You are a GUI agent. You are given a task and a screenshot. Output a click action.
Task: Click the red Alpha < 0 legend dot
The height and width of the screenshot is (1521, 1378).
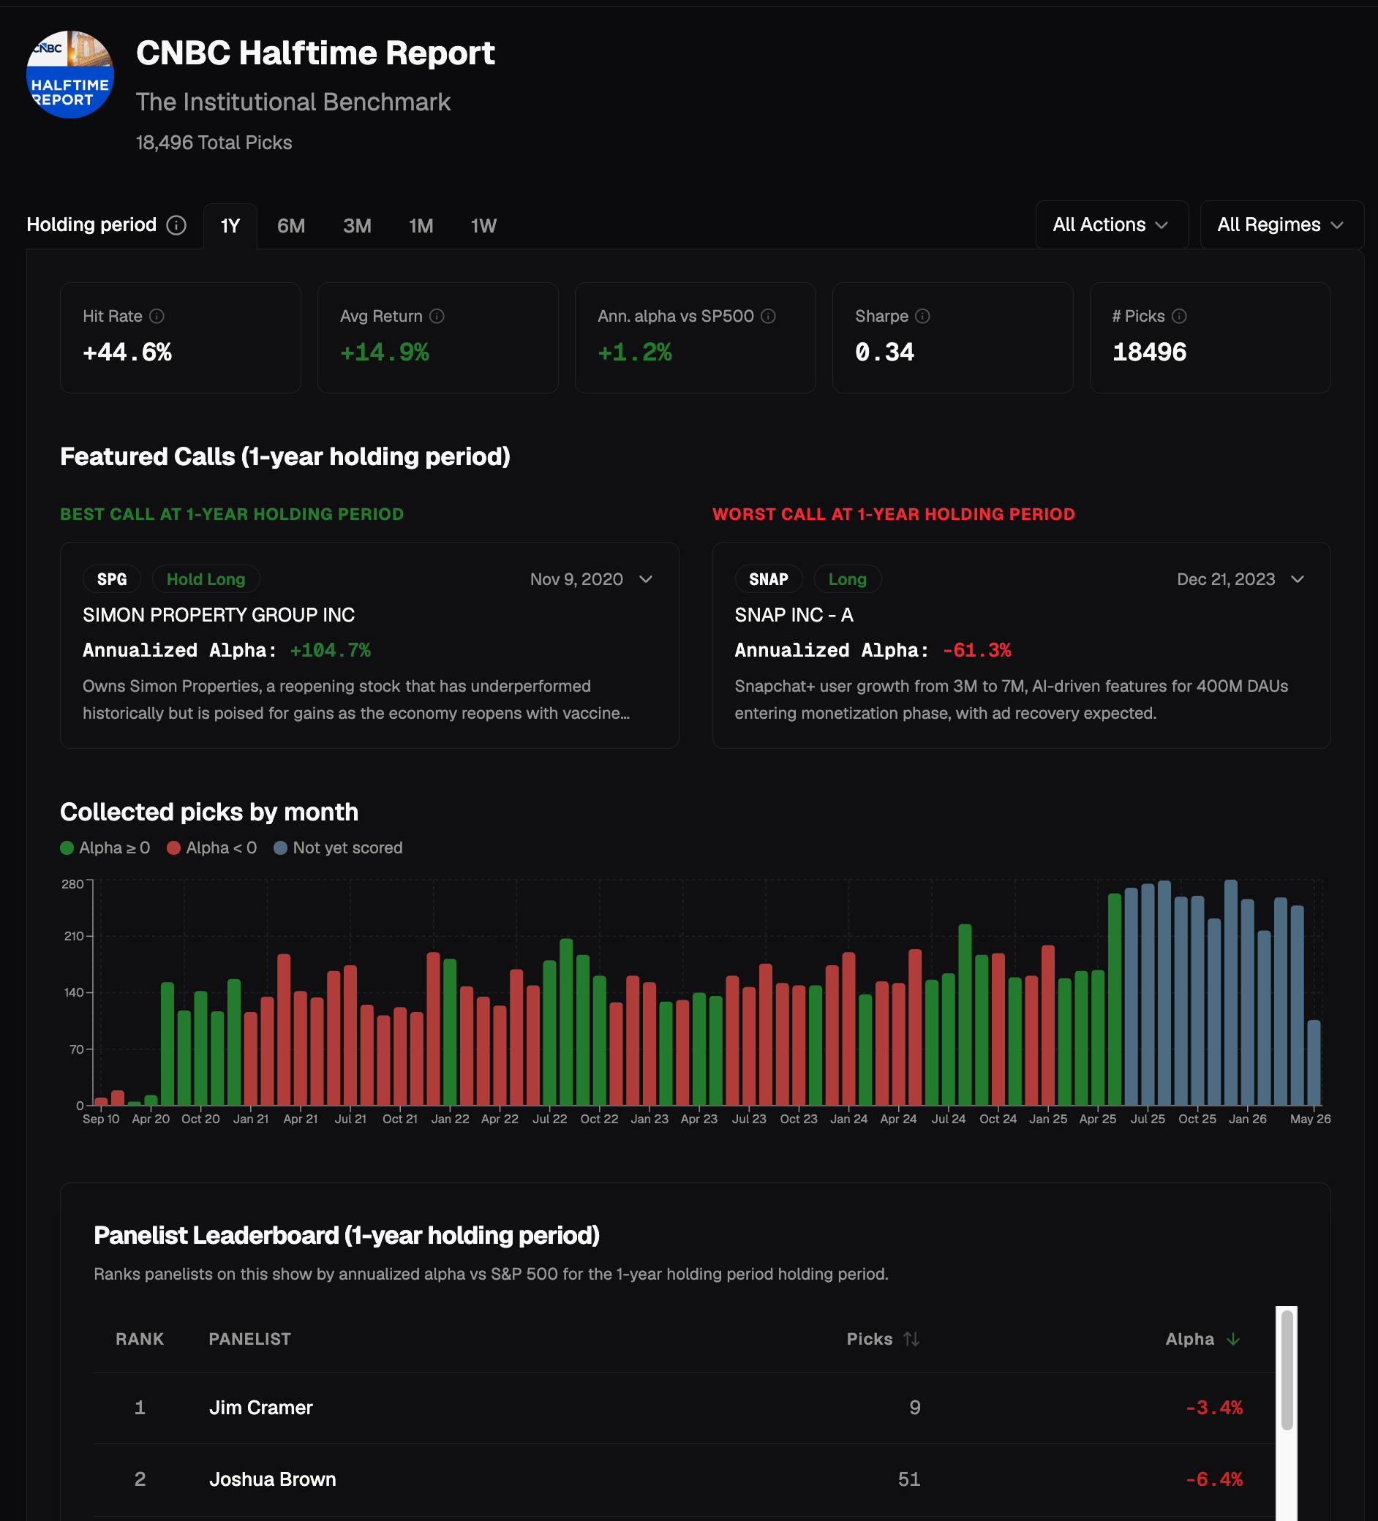pyautogui.click(x=173, y=848)
